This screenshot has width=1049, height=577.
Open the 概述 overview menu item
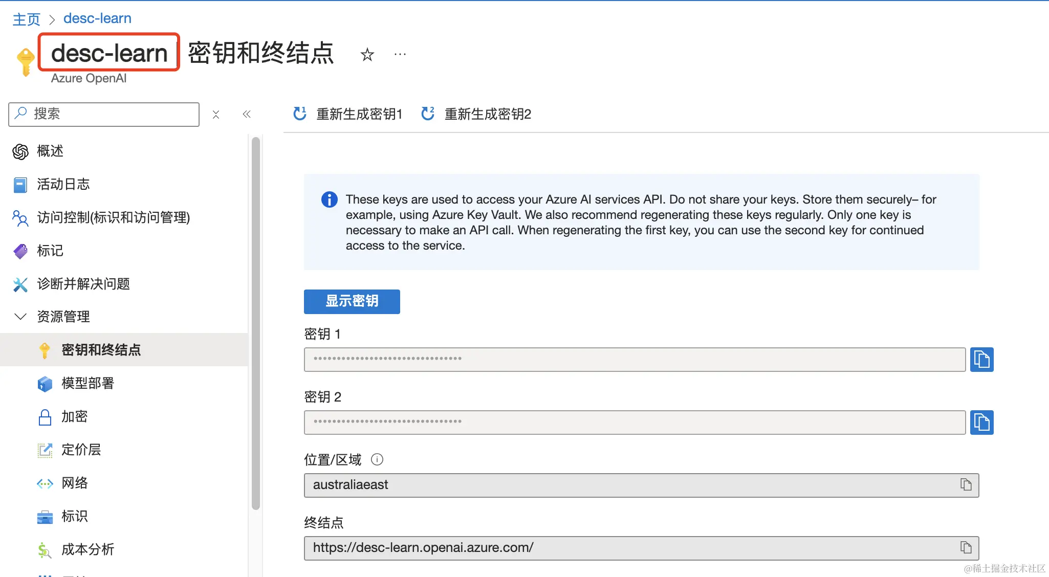click(x=50, y=151)
